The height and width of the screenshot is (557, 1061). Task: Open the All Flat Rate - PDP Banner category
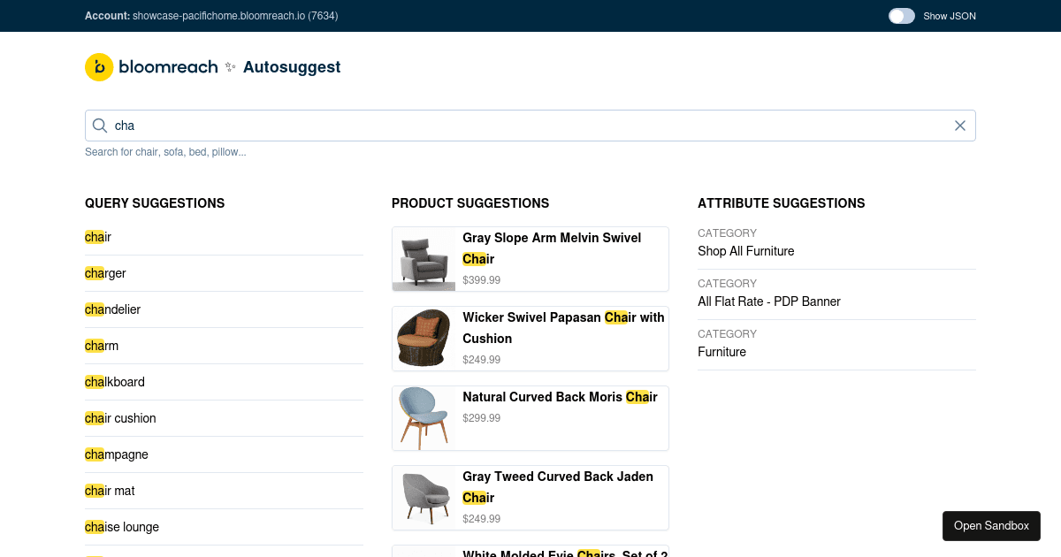pyautogui.click(x=769, y=301)
